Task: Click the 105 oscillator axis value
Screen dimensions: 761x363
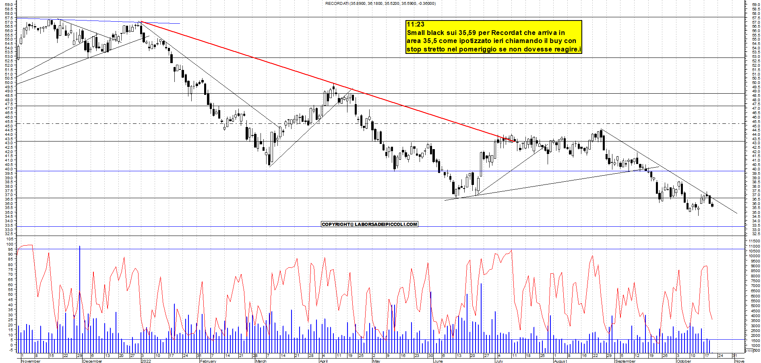Action: pyautogui.click(x=9, y=239)
